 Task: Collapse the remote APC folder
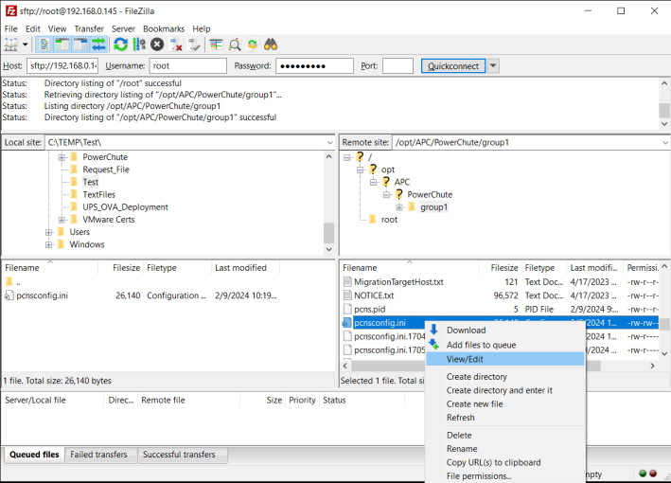click(373, 182)
